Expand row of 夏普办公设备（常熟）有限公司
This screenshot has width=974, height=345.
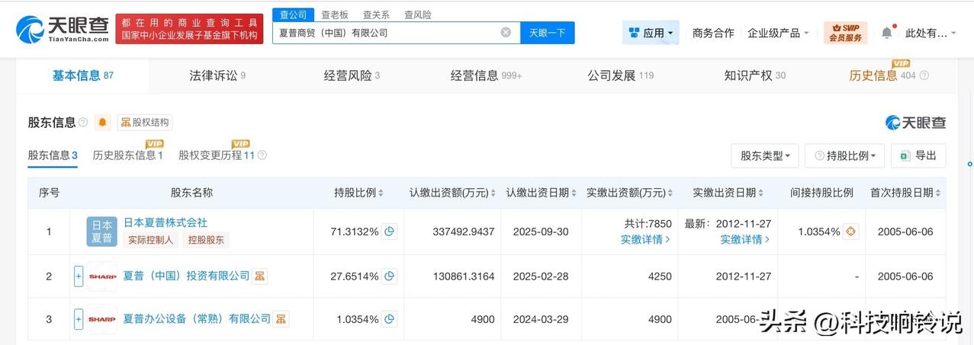pos(78,319)
